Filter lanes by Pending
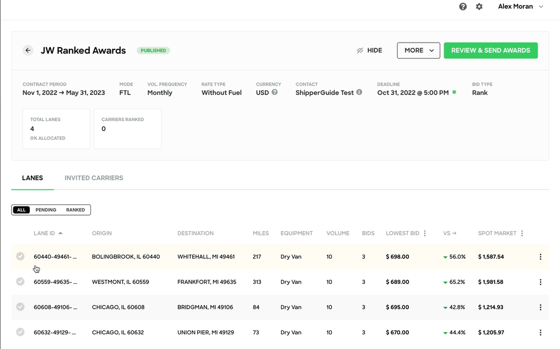This screenshot has width=560, height=349. [45, 210]
